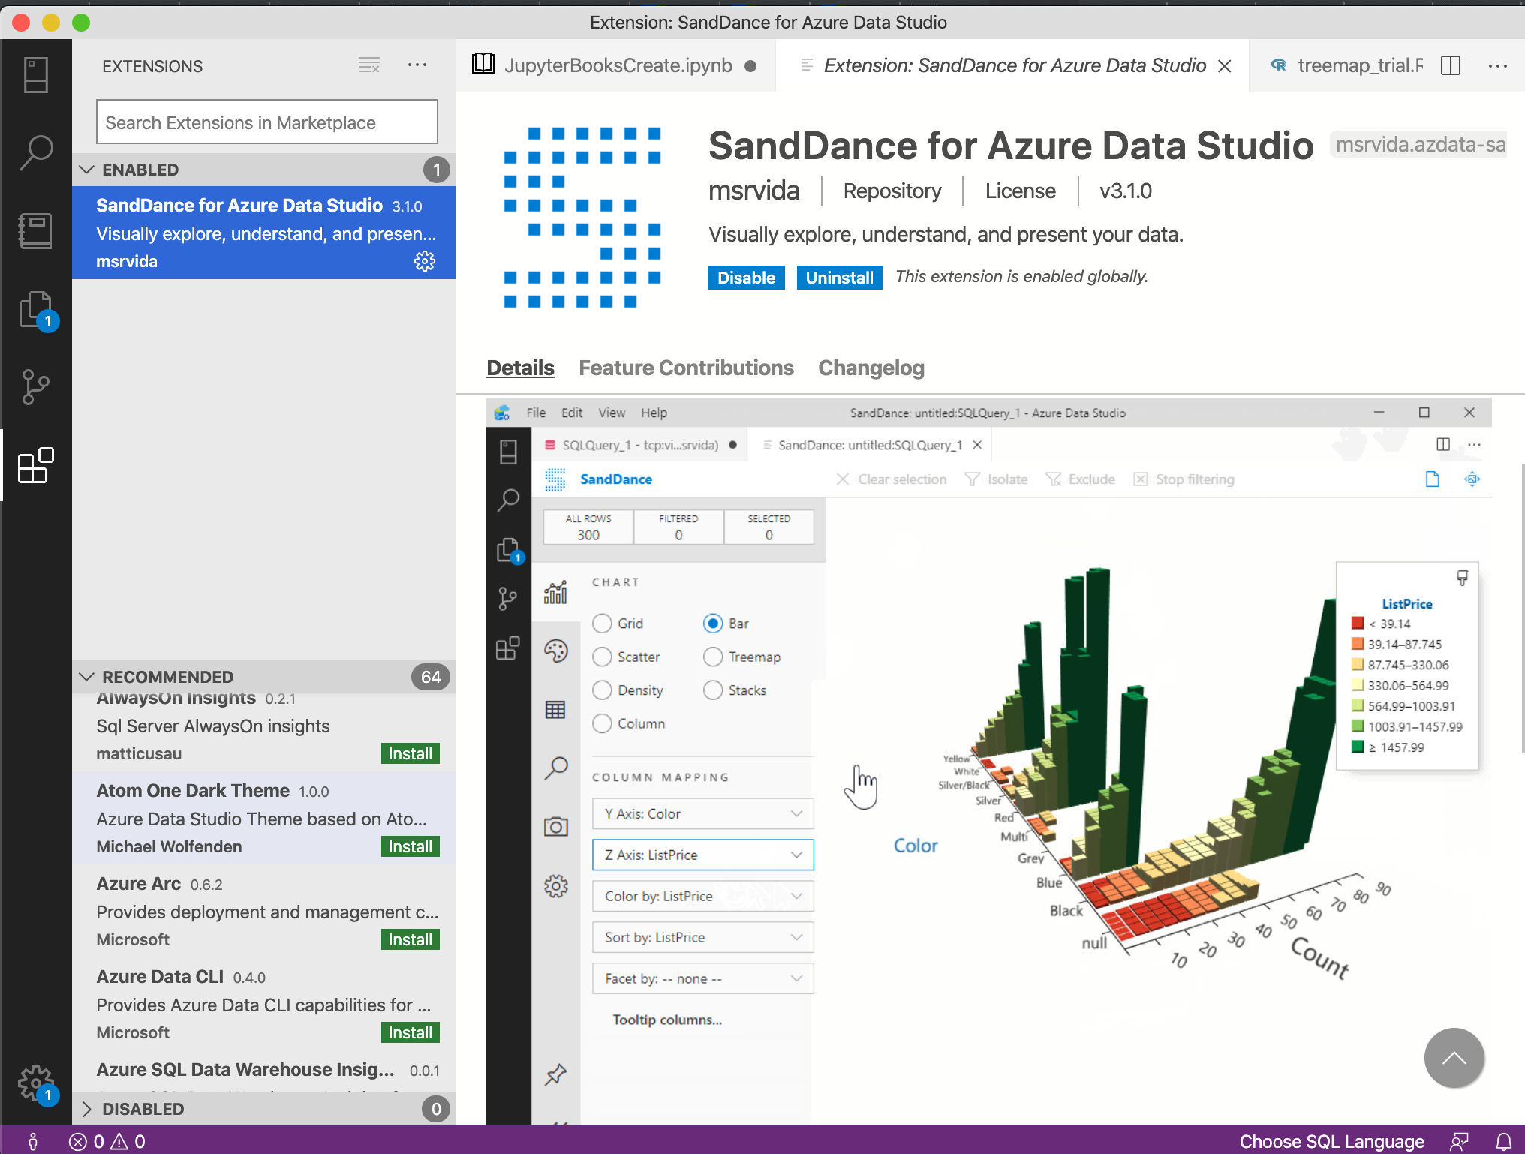Install the Atom One Dark Theme
The height and width of the screenshot is (1154, 1525).
click(x=410, y=846)
